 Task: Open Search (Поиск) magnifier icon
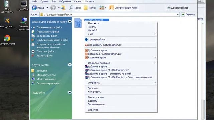(71, 8)
